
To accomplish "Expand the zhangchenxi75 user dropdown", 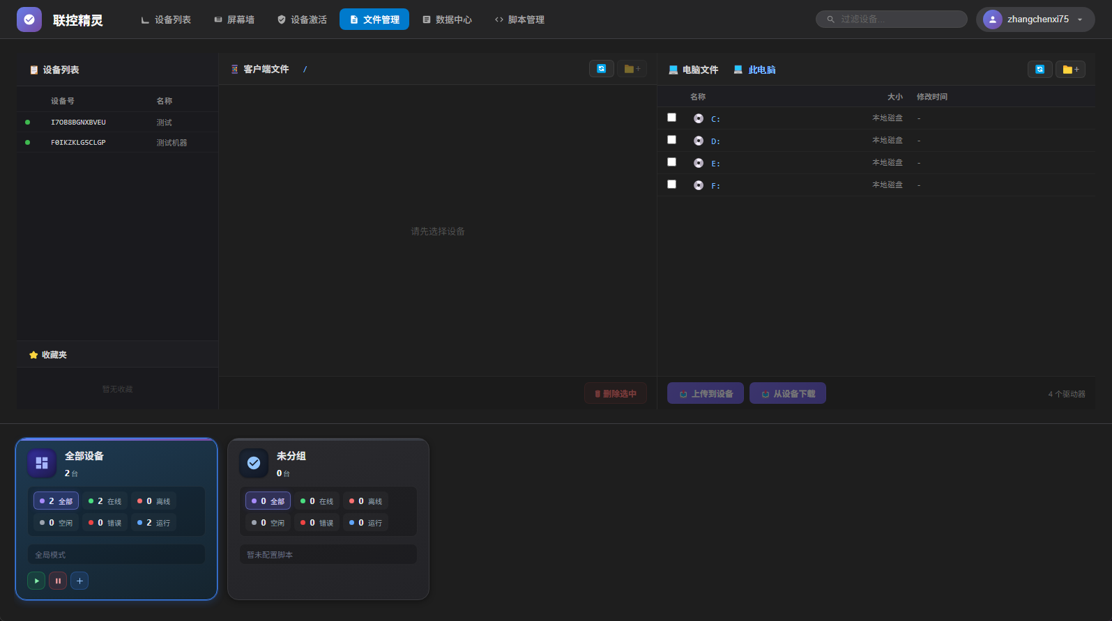I will (1035, 19).
